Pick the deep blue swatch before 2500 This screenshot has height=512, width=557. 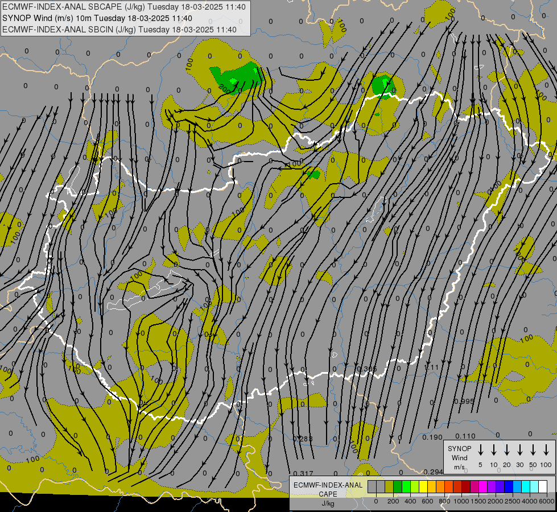click(508, 486)
